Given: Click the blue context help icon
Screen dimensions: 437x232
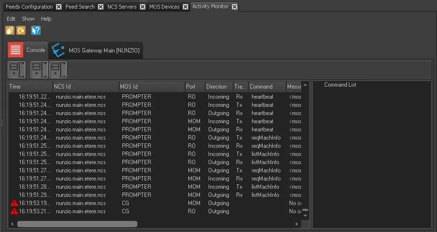Looking at the screenshot, I should click(x=36, y=31).
